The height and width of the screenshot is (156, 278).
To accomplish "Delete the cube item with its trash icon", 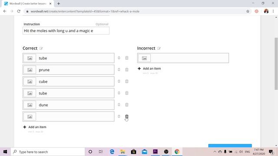I will tap(126, 81).
